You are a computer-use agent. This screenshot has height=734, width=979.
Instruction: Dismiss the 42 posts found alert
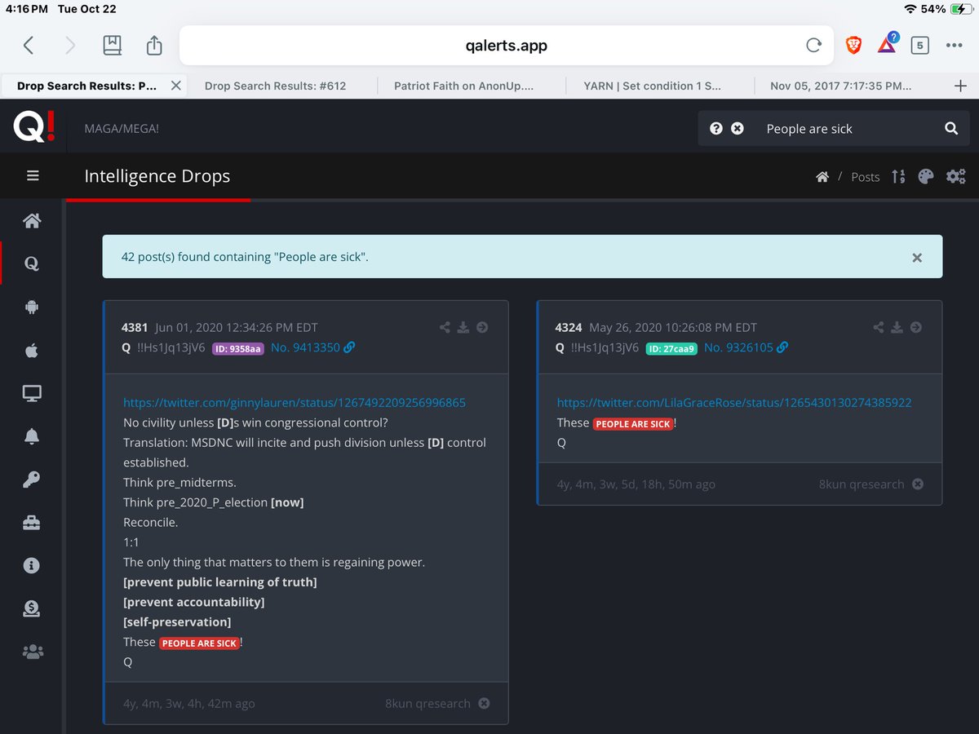pos(917,258)
